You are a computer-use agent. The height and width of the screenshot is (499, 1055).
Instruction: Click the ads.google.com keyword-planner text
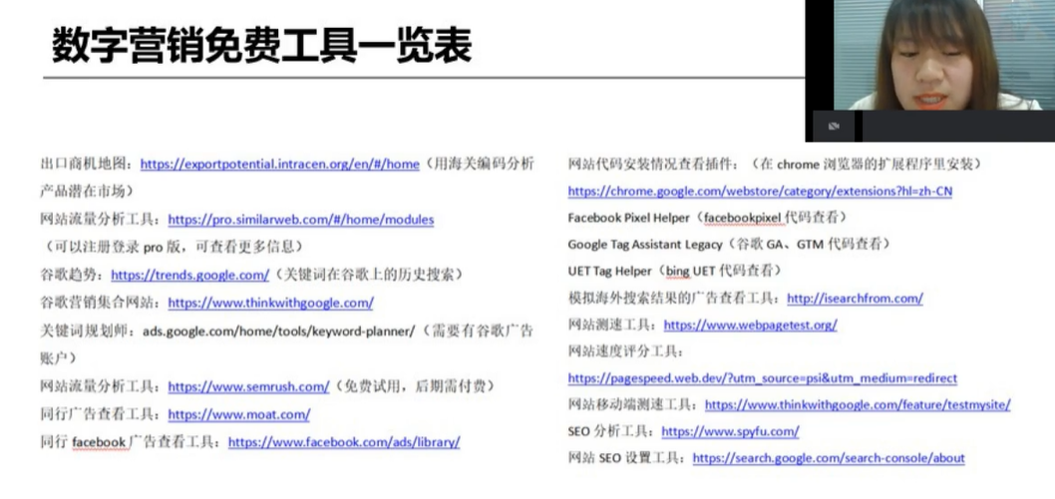[x=279, y=331]
